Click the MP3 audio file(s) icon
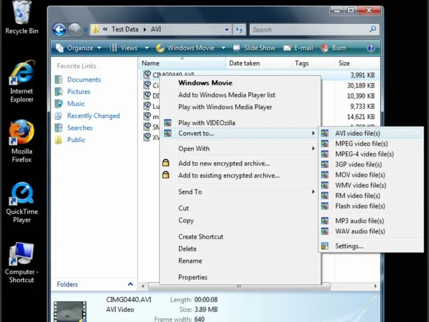Viewport: 429px width, 322px height. [x=324, y=221]
